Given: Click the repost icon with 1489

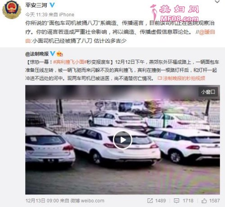Looking at the screenshot, I should (150, 201).
